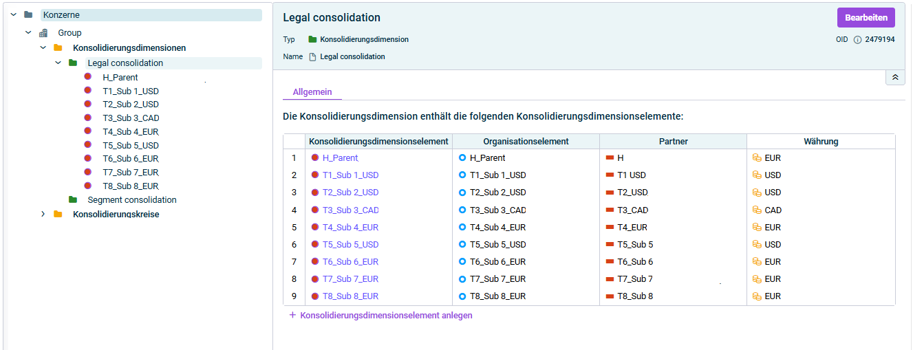Select T4_Sub 4_EUR in the tree

(x=131, y=131)
